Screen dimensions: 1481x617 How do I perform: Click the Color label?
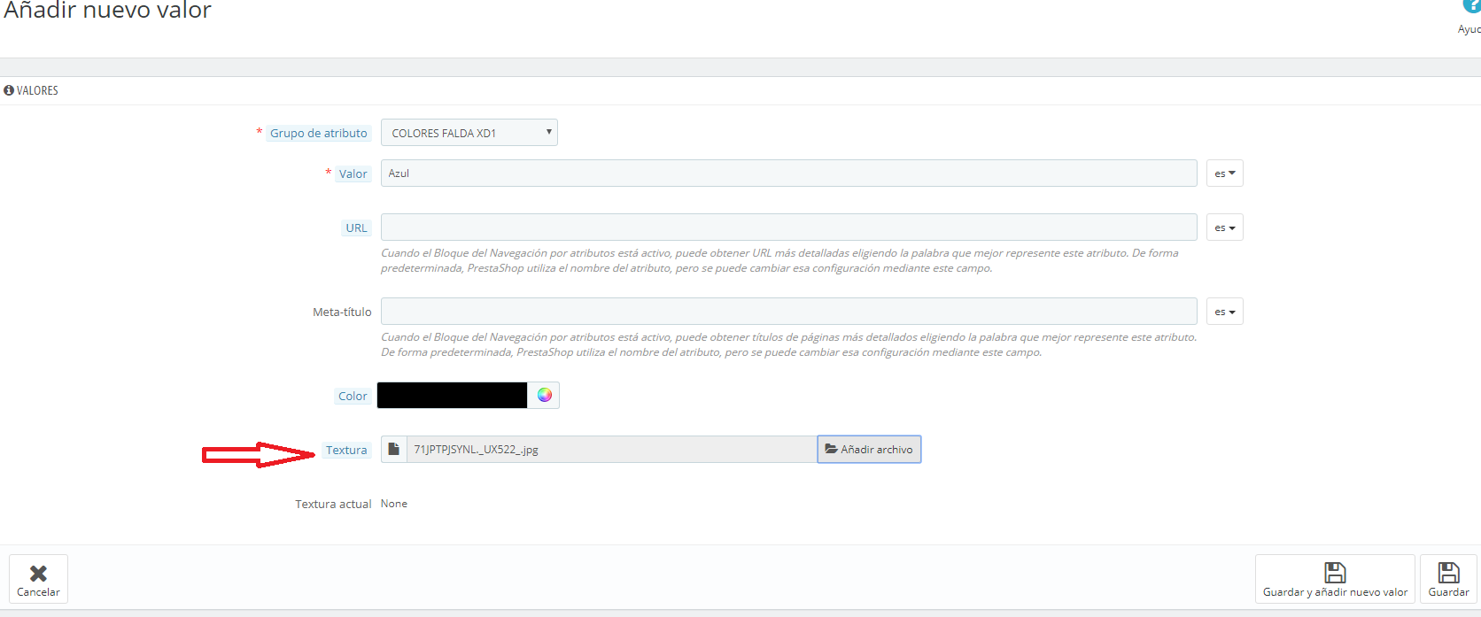(x=353, y=397)
